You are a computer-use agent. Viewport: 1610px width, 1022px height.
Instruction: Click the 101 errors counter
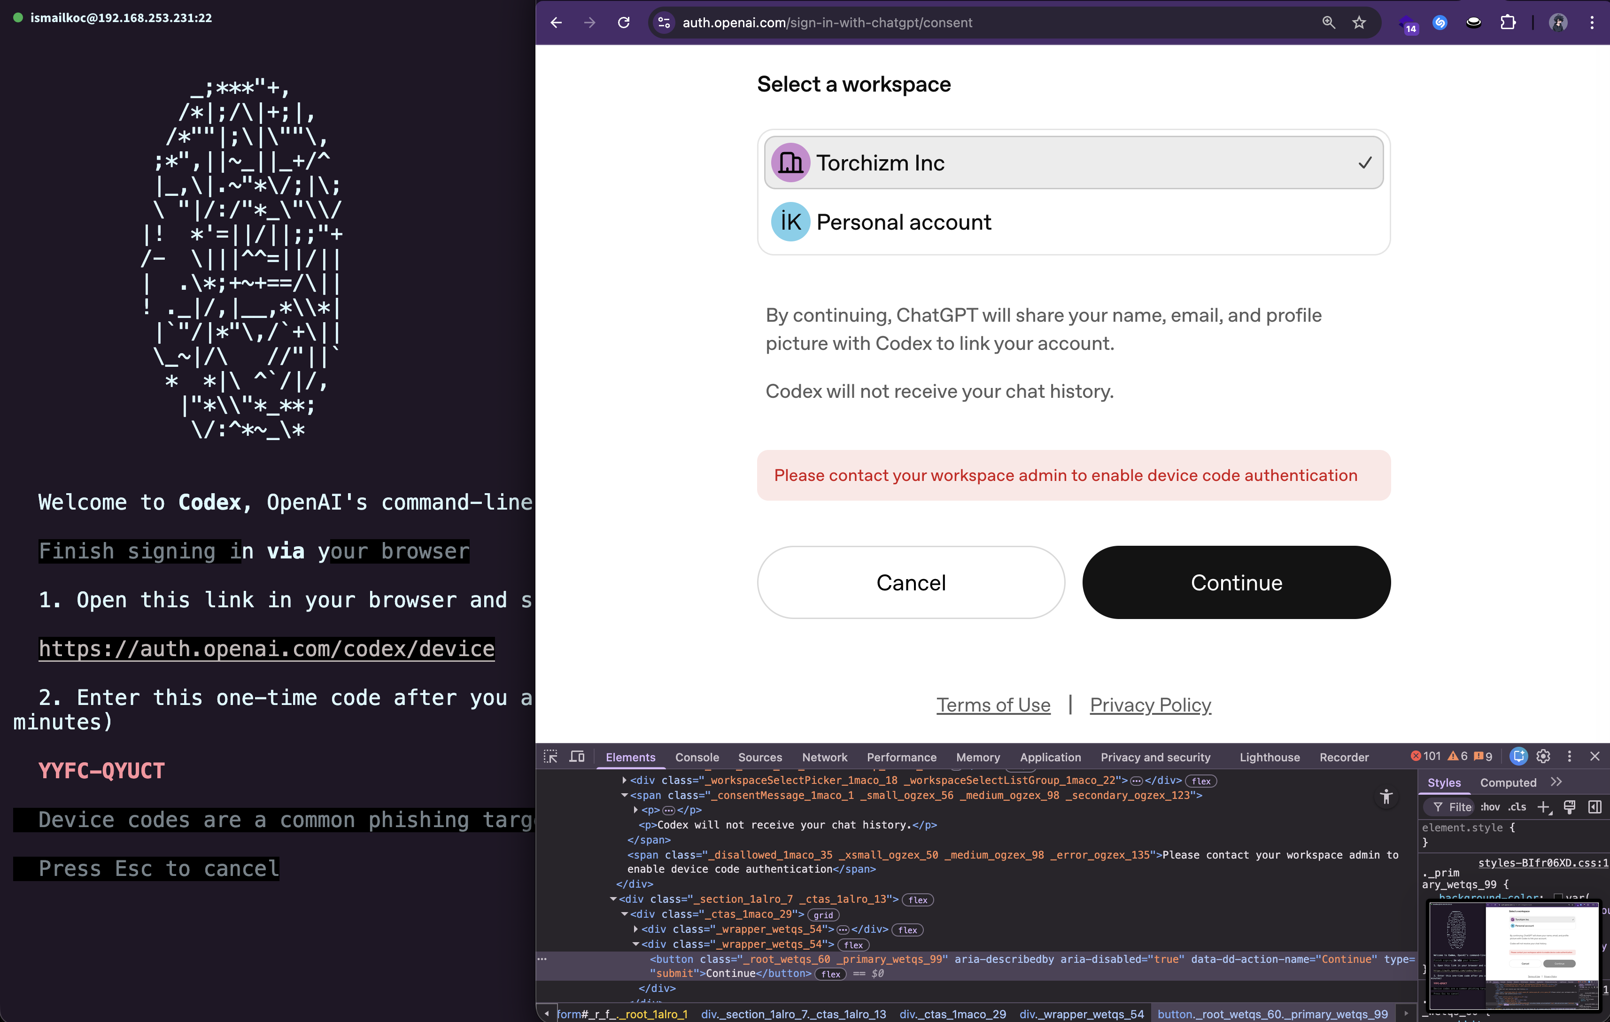tap(1426, 756)
